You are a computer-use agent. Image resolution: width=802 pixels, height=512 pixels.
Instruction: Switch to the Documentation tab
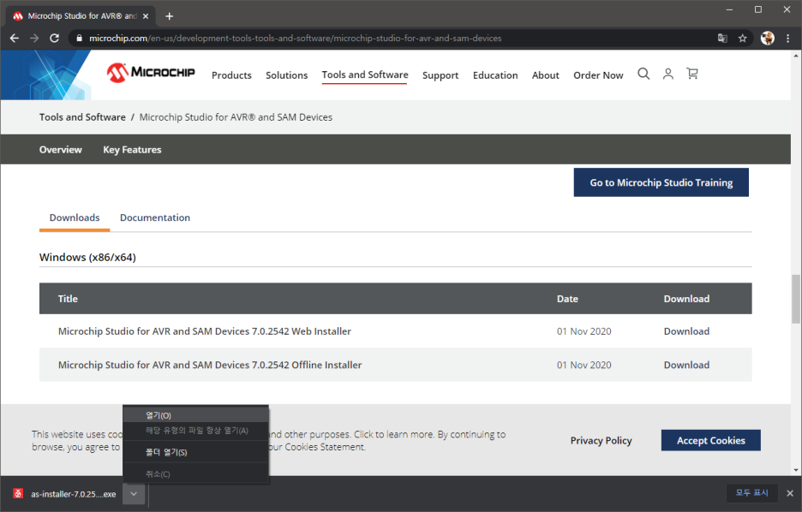pos(155,217)
